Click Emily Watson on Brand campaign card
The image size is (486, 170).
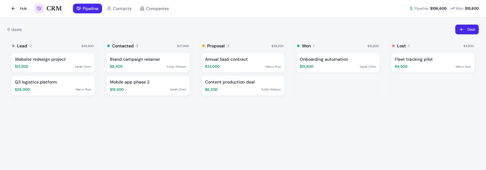176,67
